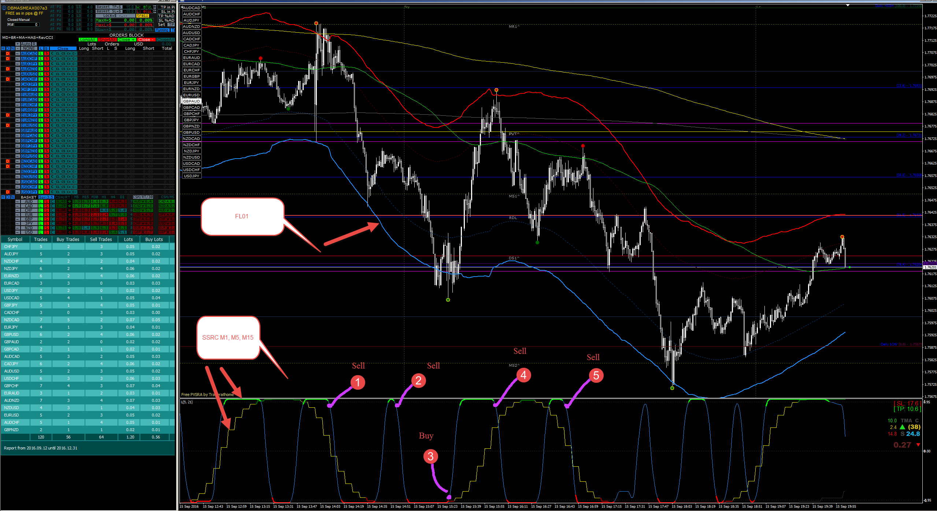Click the C button for EUR basket
This screenshot has width=937, height=511.
[x=52, y=215]
